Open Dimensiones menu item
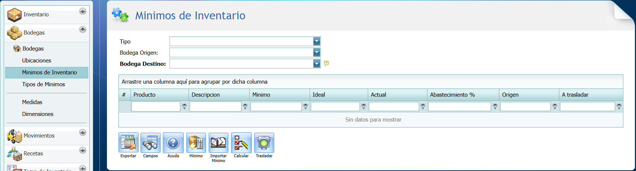The image size is (636, 171). pyautogui.click(x=38, y=114)
